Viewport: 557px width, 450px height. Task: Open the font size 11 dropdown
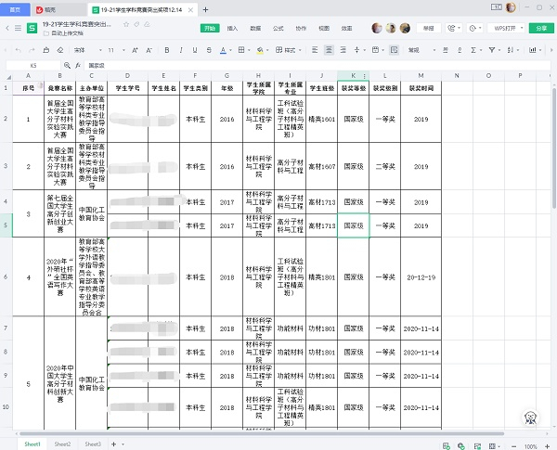pos(117,50)
